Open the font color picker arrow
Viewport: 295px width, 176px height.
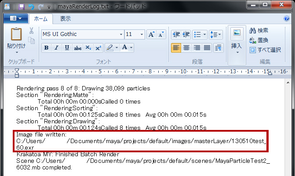[x=131, y=47]
